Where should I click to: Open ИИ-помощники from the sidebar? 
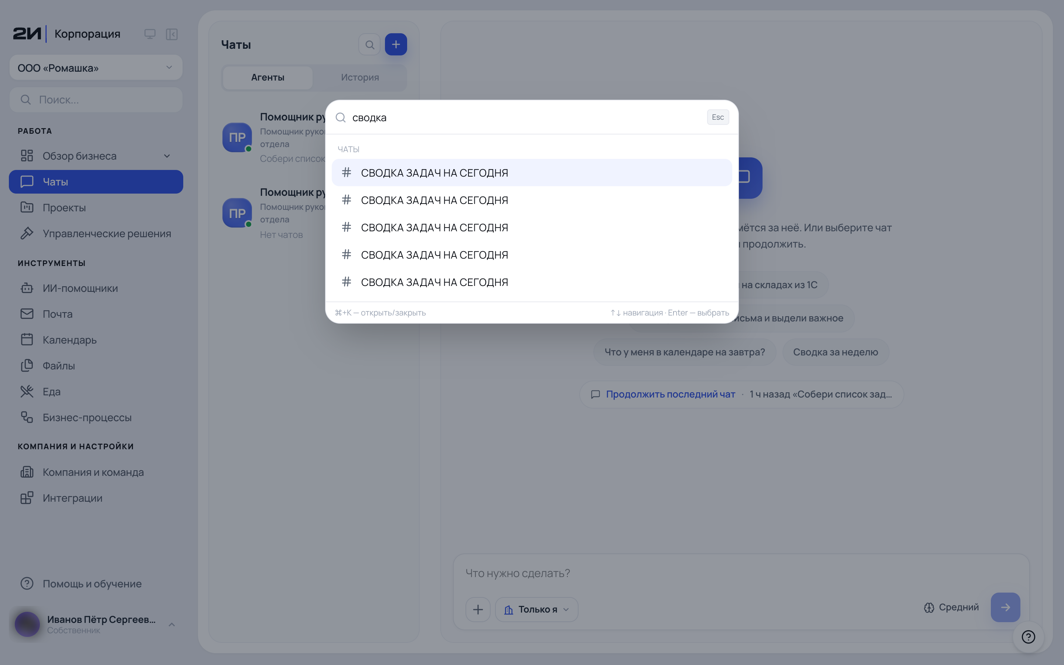pyautogui.click(x=96, y=288)
